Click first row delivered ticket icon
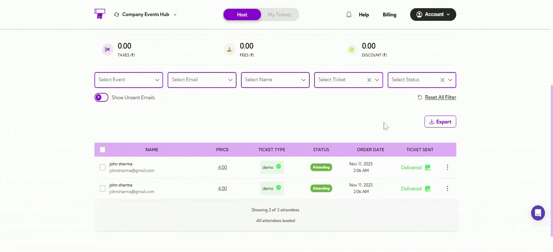 (428, 167)
